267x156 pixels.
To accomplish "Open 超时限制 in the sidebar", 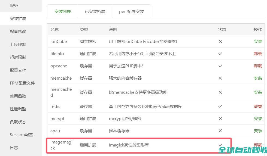I will (18, 57).
